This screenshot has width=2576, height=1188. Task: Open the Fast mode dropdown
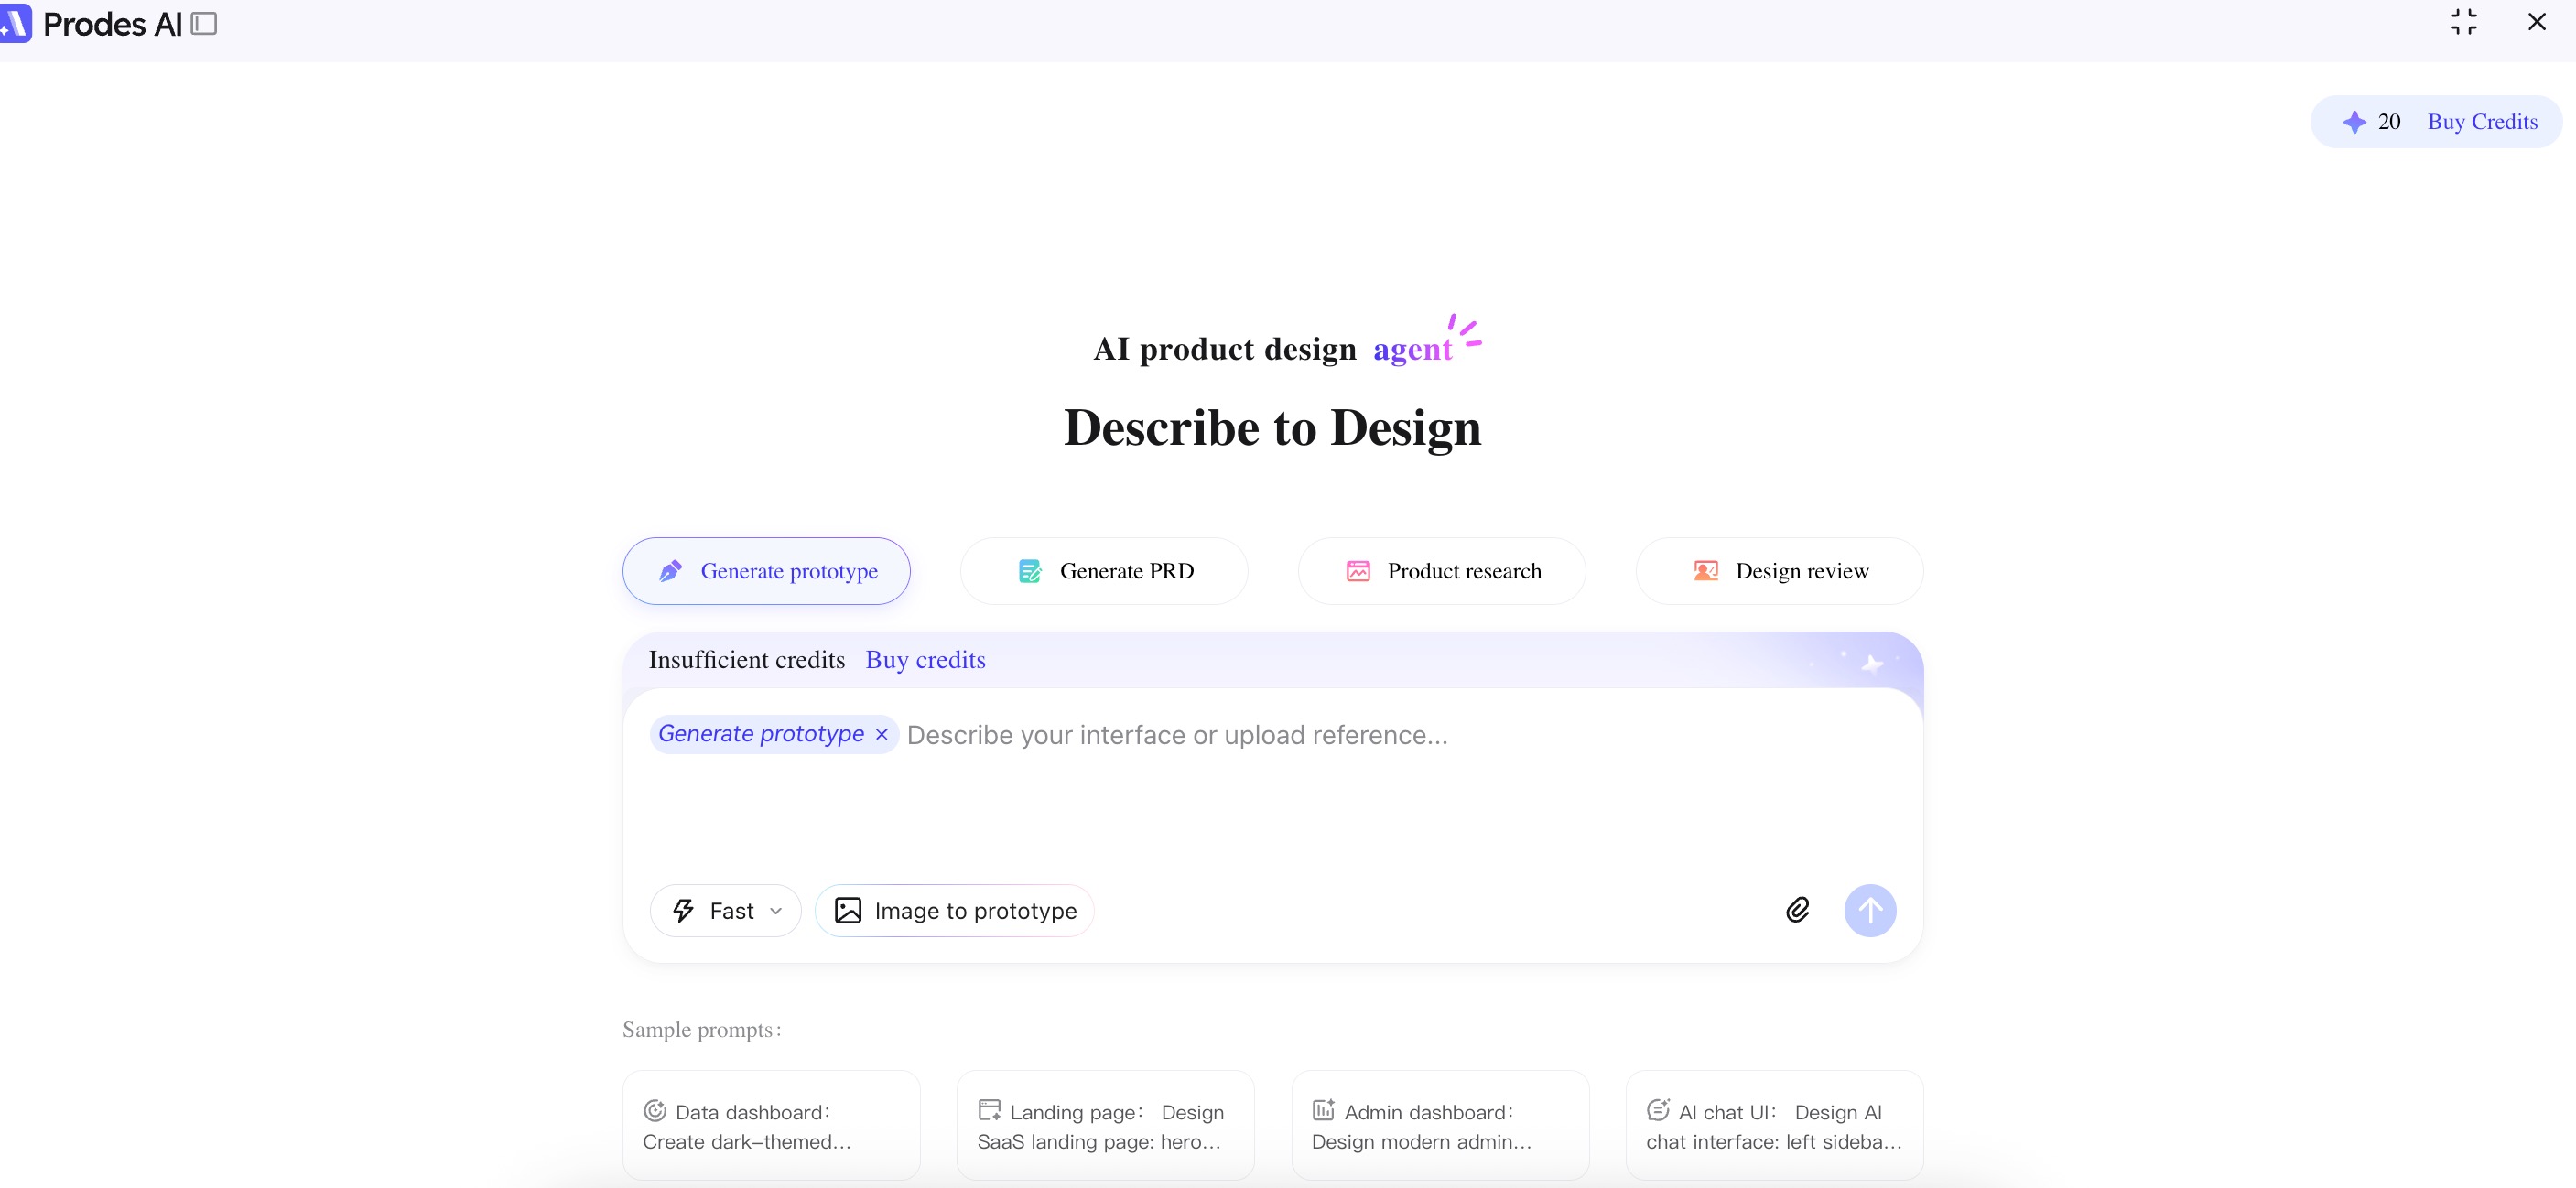point(726,911)
